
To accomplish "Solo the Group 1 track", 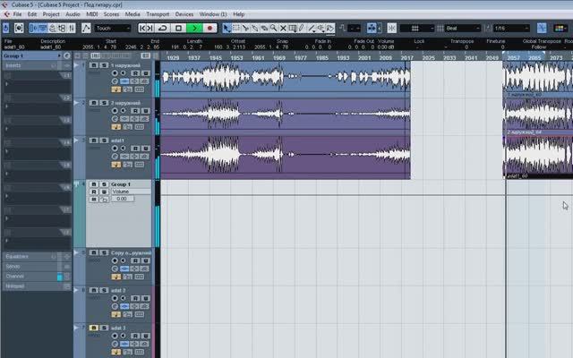I will pyautogui.click(x=104, y=184).
